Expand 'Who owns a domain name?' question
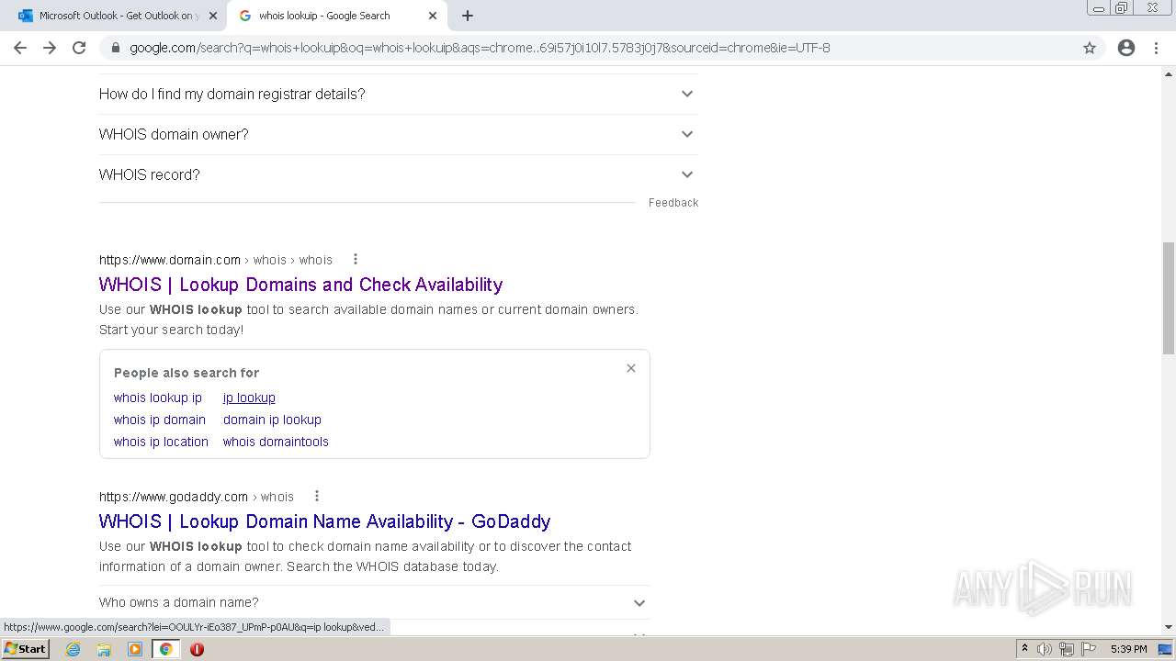The image size is (1176, 661). pyautogui.click(x=374, y=602)
